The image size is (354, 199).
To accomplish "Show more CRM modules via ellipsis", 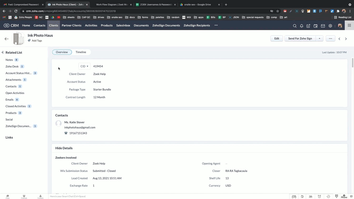I will click(x=216, y=25).
